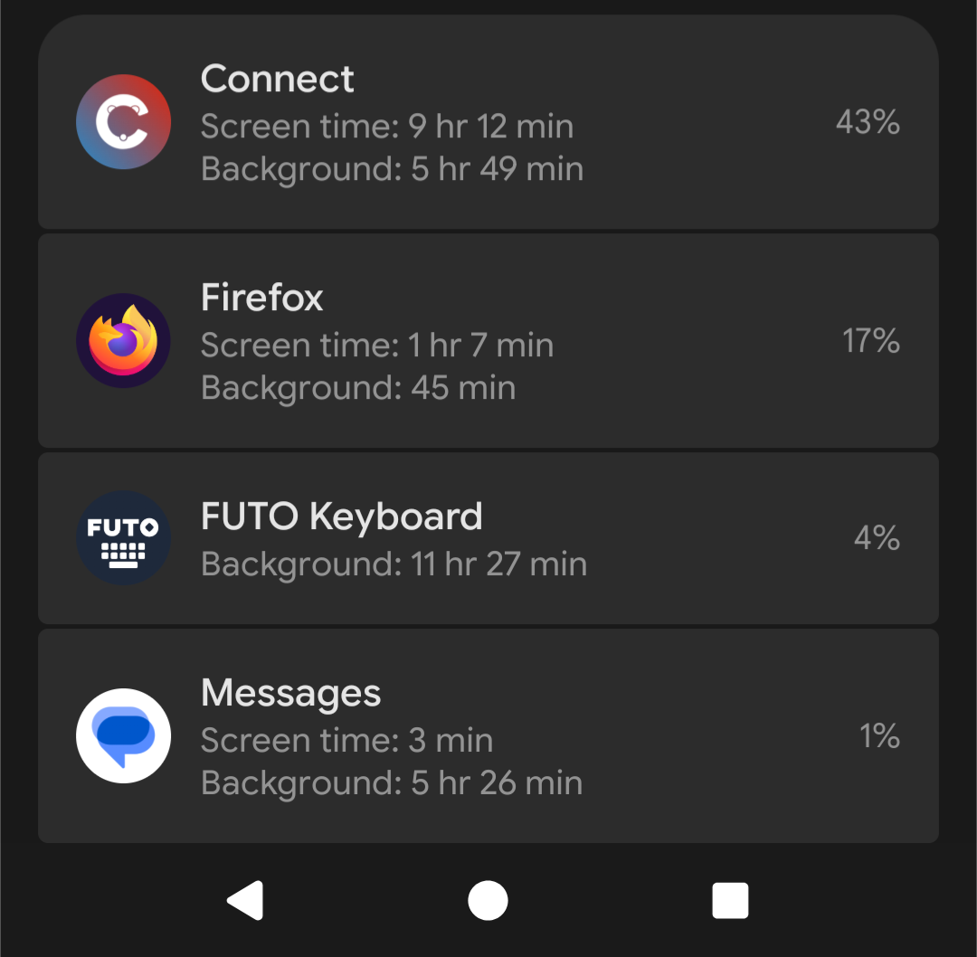Tap the Connect app icon
Screen dimensions: 977x957
(123, 122)
